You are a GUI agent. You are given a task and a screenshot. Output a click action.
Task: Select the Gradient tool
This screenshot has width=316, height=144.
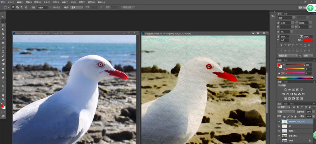point(3,64)
